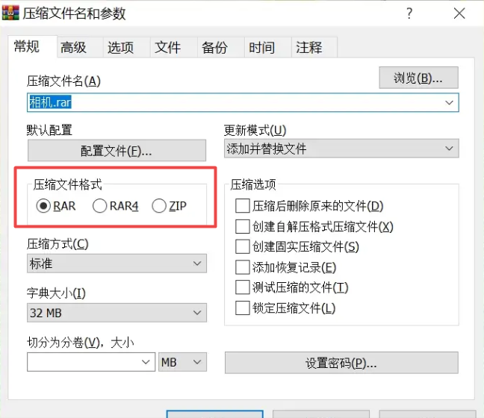
Task: Open 配置文件(F)... profiles button
Action: tap(117, 150)
